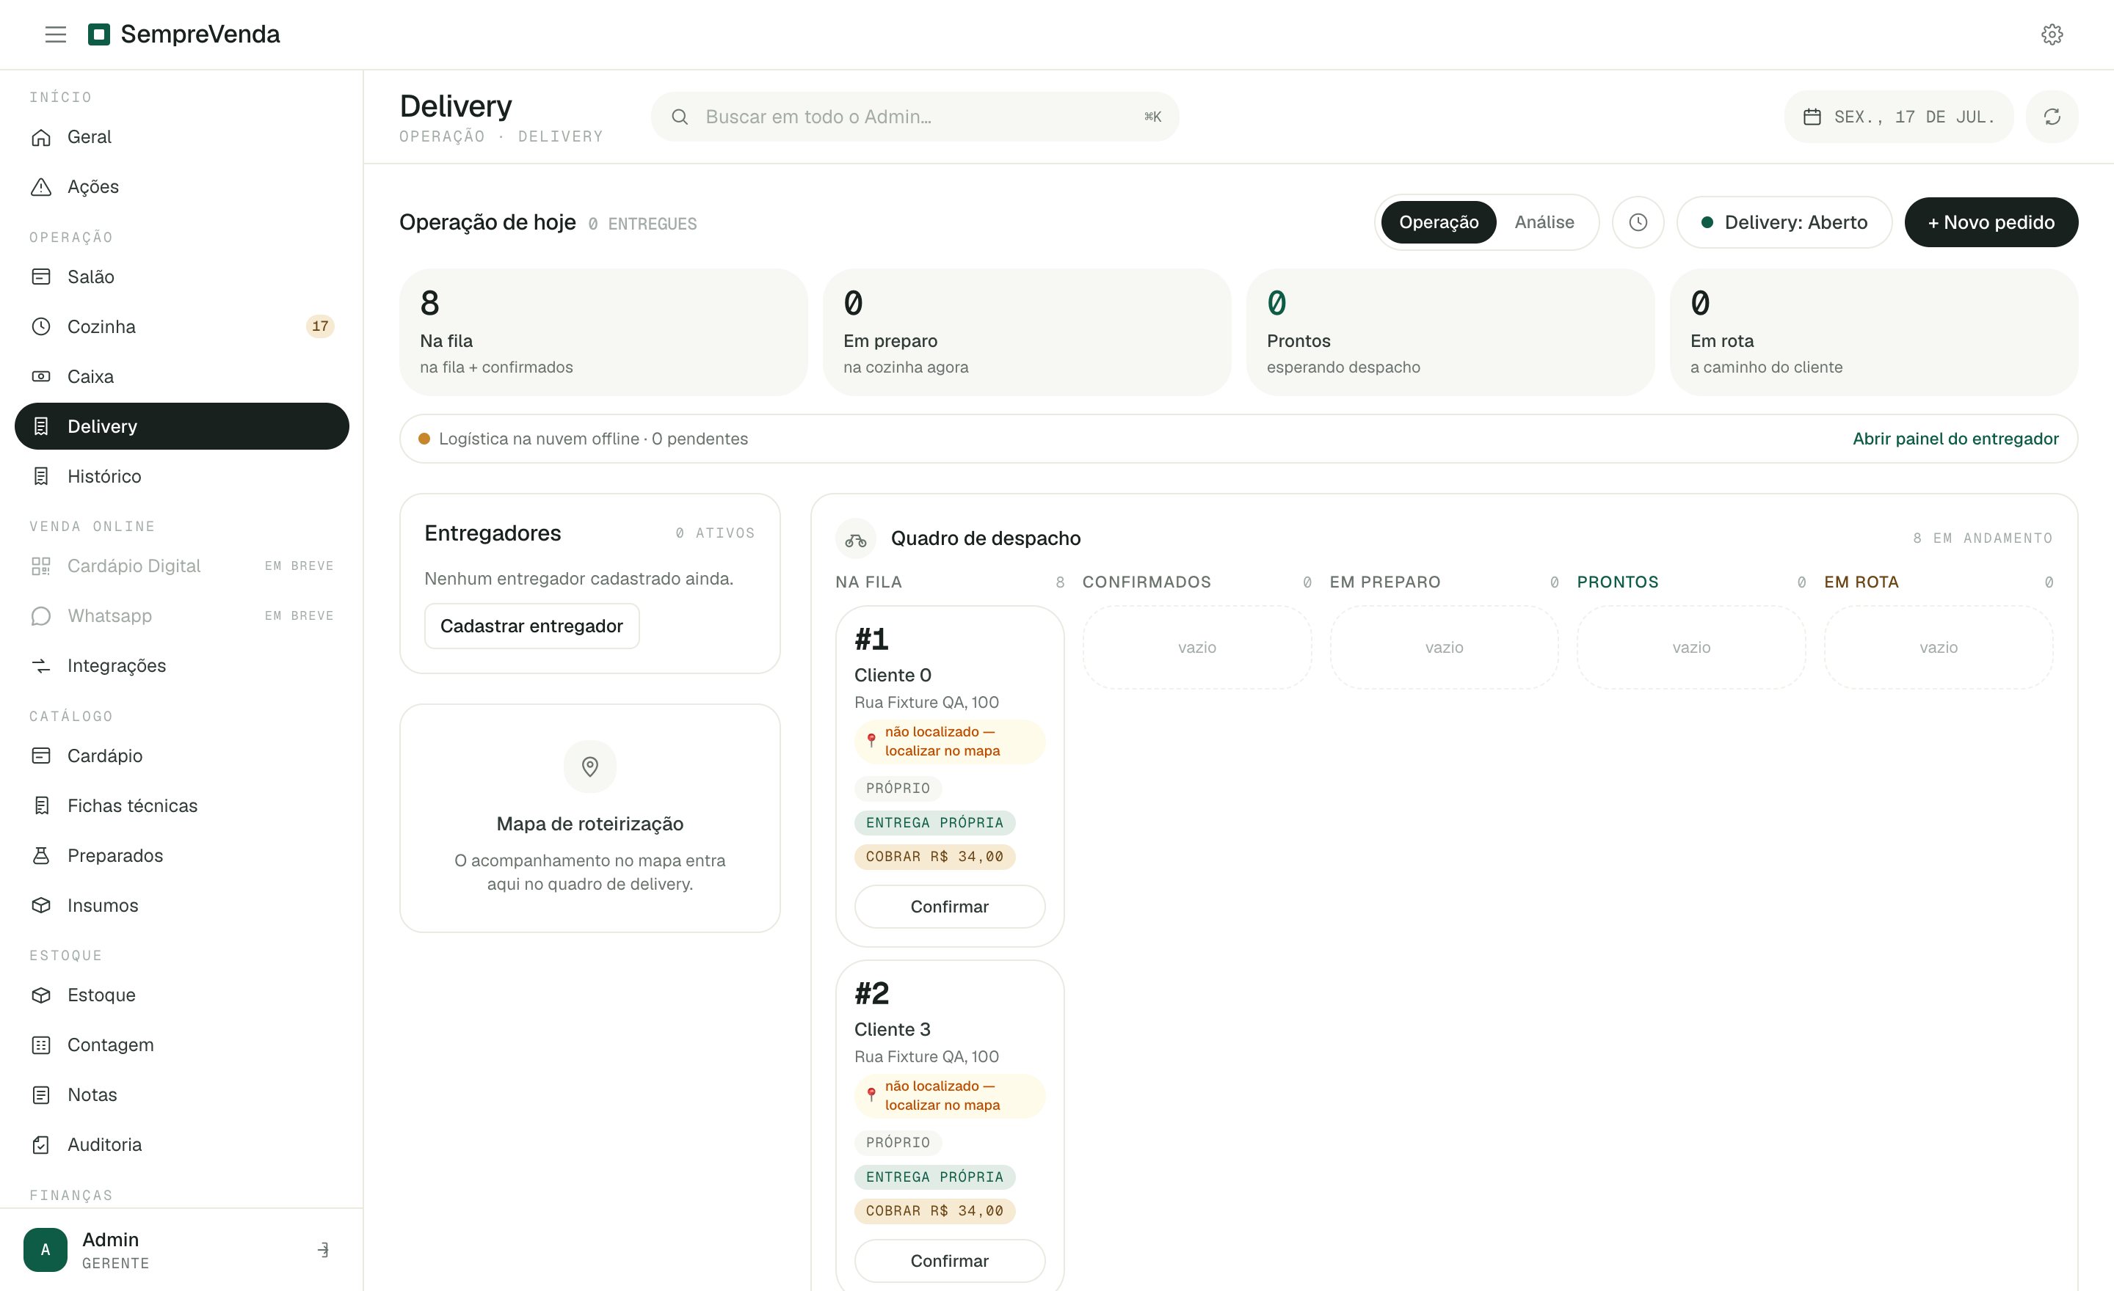Image resolution: width=2114 pixels, height=1291 pixels.
Task: Click the SempreVenda logo icon
Action: click(x=100, y=34)
